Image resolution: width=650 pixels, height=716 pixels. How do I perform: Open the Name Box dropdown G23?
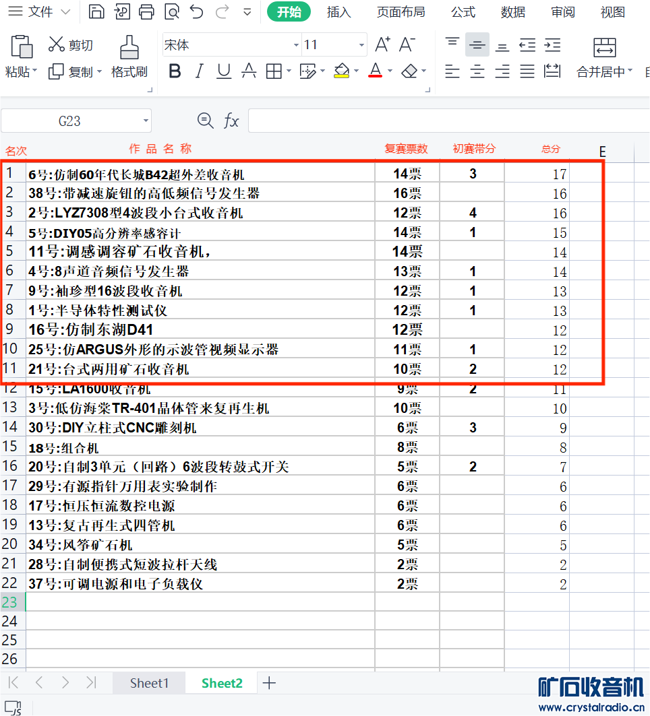pyautogui.click(x=146, y=121)
